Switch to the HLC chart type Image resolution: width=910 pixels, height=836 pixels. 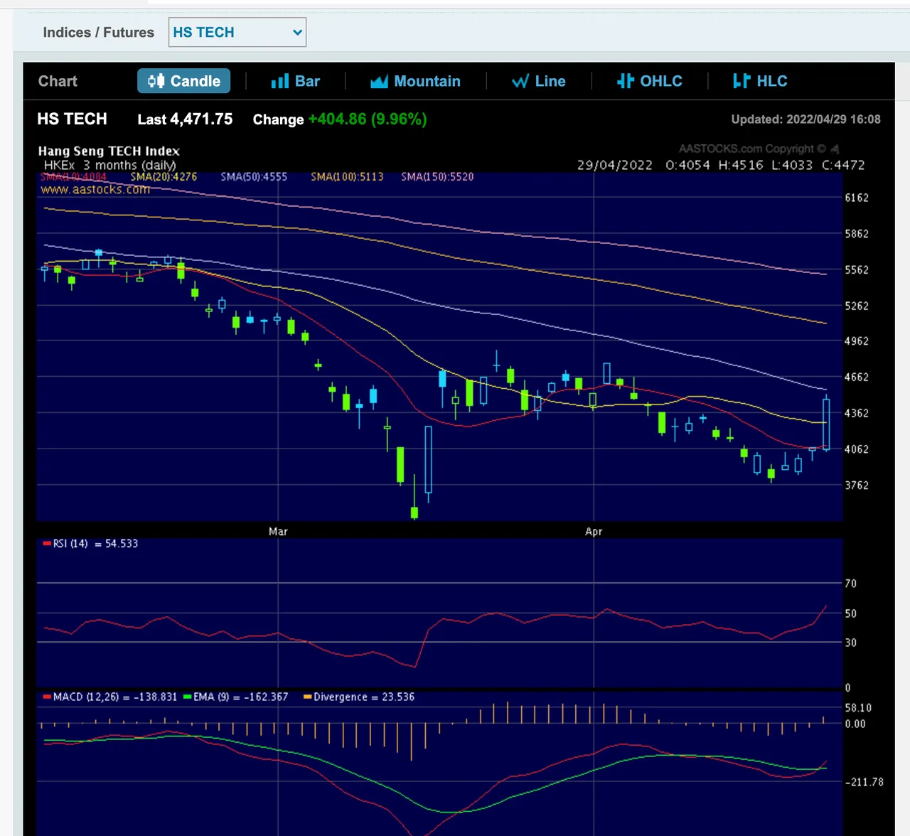point(759,81)
